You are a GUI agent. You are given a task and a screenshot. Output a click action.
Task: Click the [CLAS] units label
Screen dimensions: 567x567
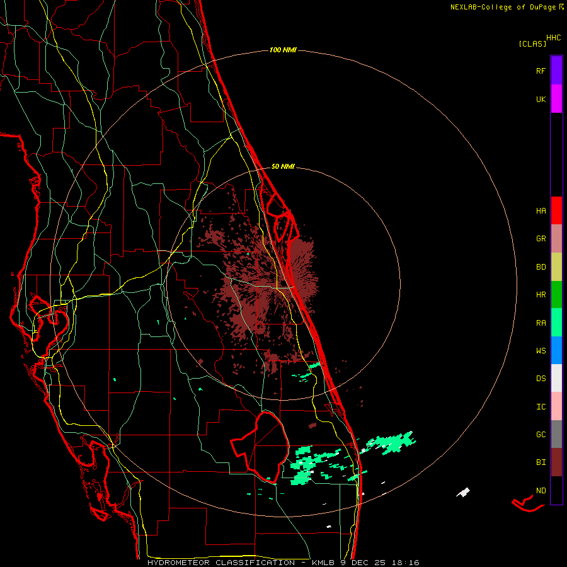(532, 44)
